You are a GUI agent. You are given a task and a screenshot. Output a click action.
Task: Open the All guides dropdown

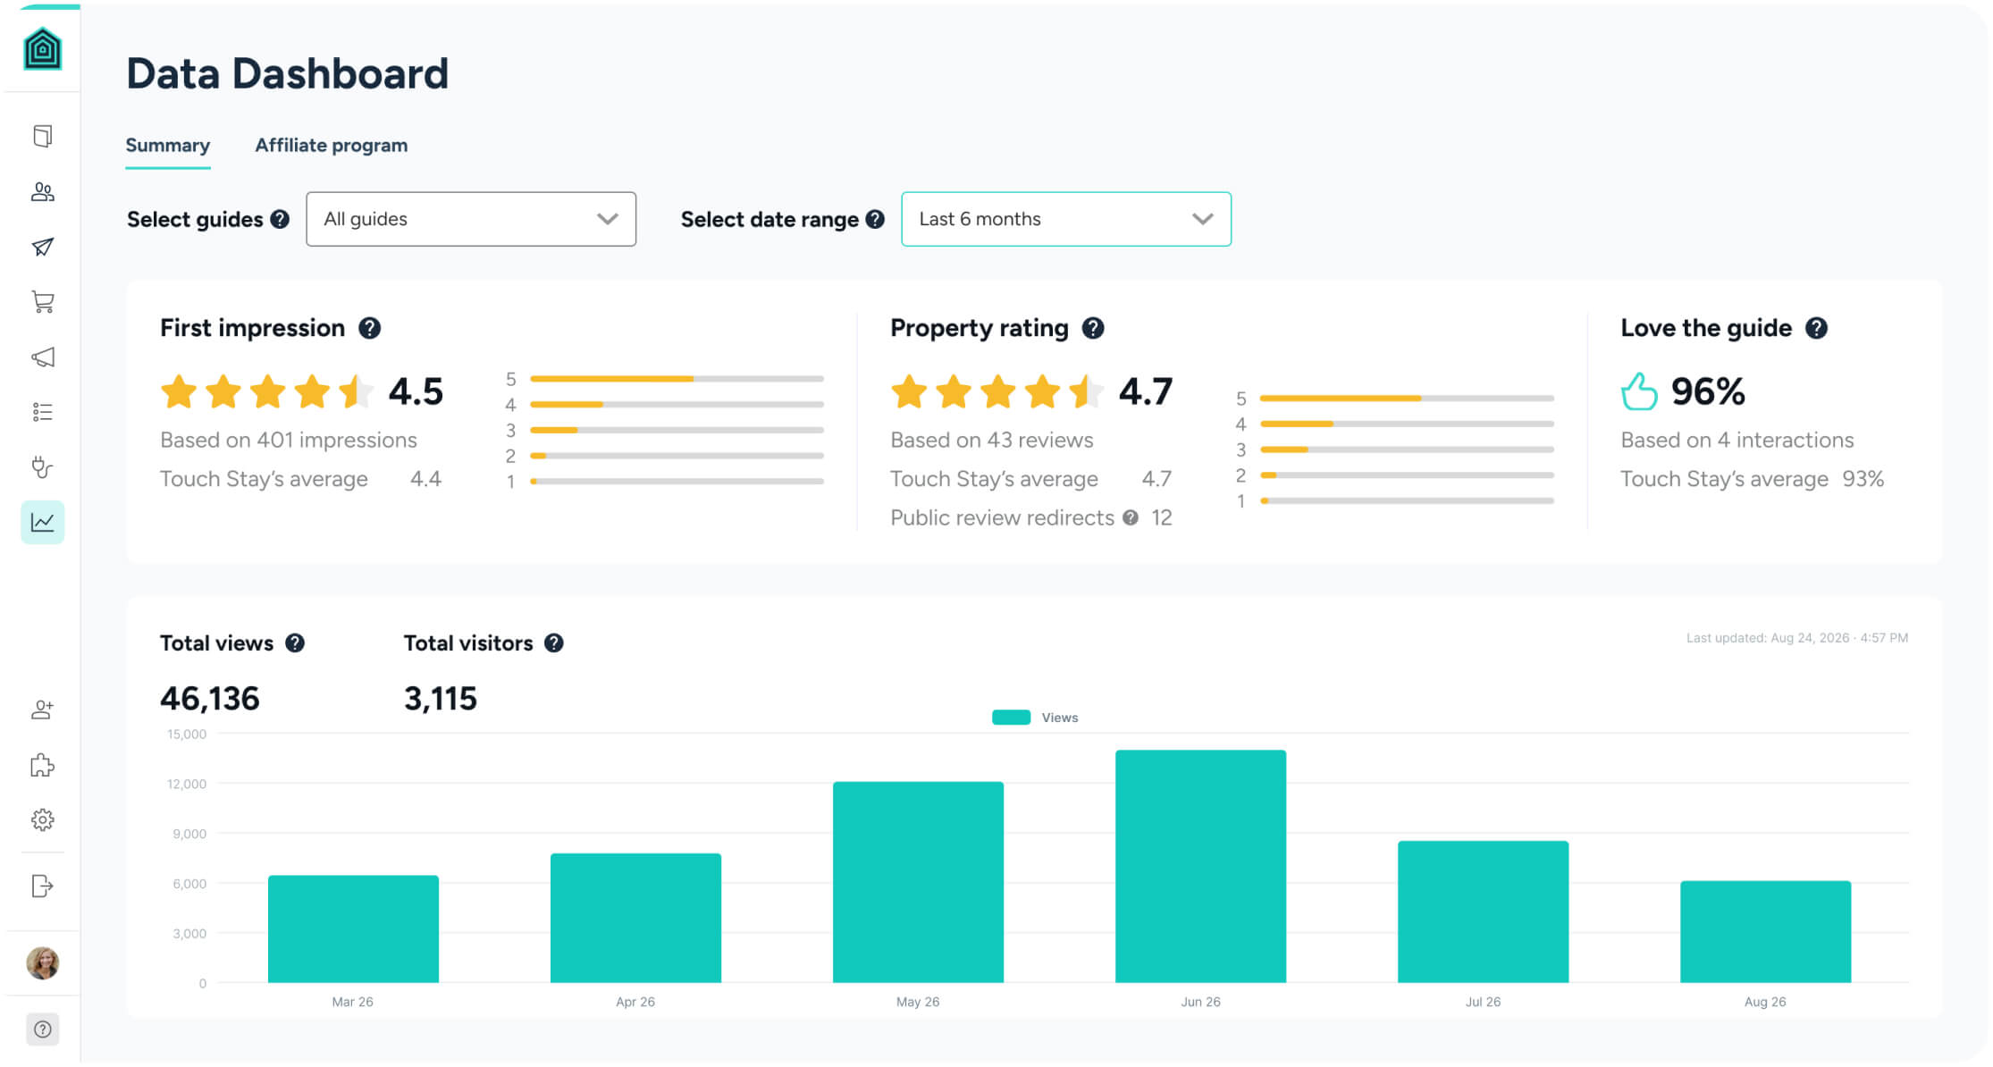471,219
